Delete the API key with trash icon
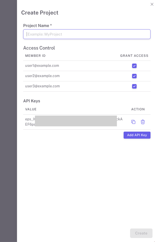 pos(143,122)
